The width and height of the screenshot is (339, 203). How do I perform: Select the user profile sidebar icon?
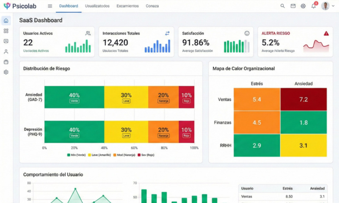coord(6,52)
